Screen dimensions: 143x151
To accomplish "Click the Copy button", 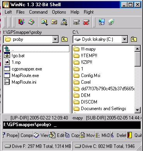I will click(x=72, y=135).
